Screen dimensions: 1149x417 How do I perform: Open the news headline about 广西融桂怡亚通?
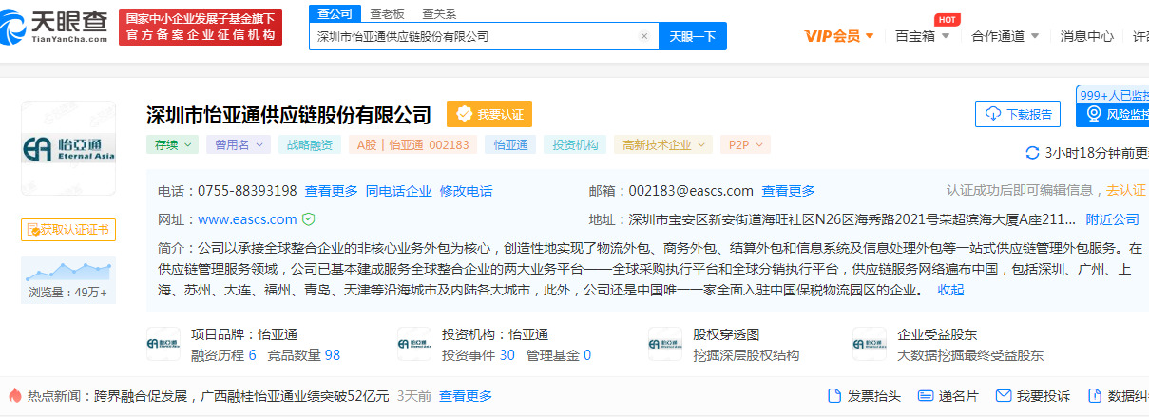tap(241, 395)
